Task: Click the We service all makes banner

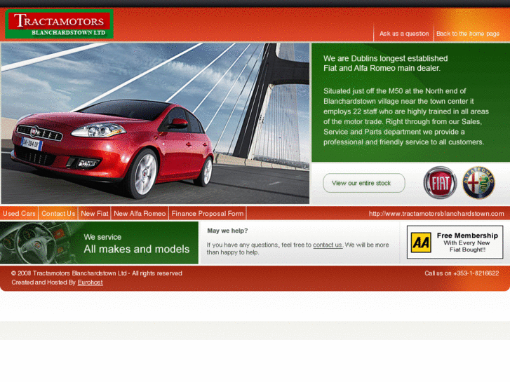Action: point(99,243)
